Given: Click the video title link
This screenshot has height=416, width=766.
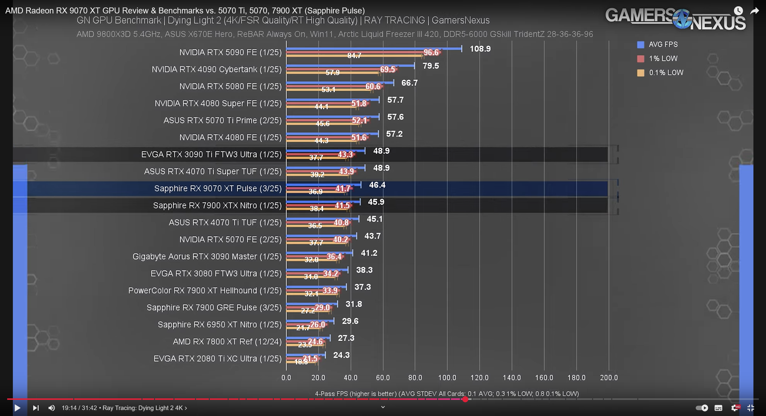Looking at the screenshot, I should click(185, 11).
